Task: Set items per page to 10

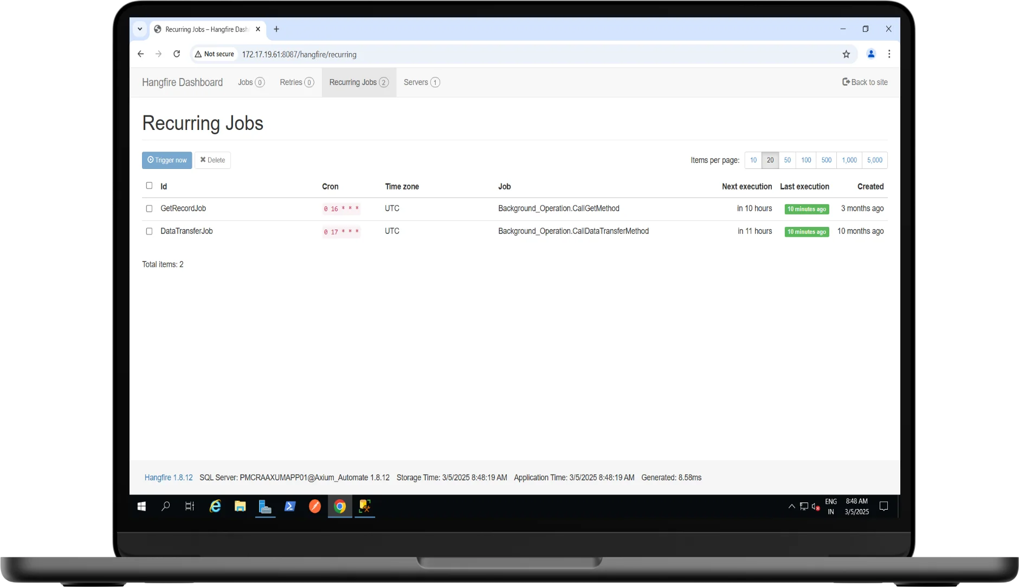Action: pos(753,160)
